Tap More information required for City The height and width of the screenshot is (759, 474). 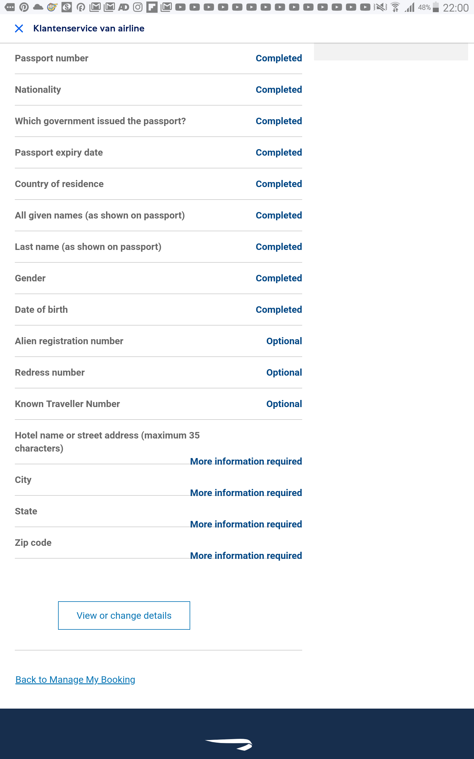tap(246, 493)
